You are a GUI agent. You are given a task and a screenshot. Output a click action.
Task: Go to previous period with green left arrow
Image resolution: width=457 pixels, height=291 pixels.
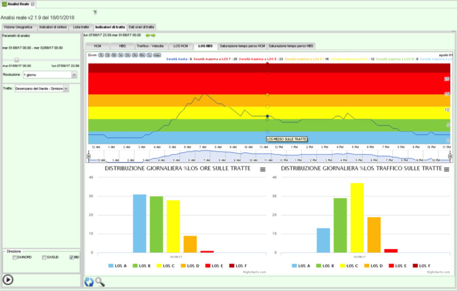(148, 35)
